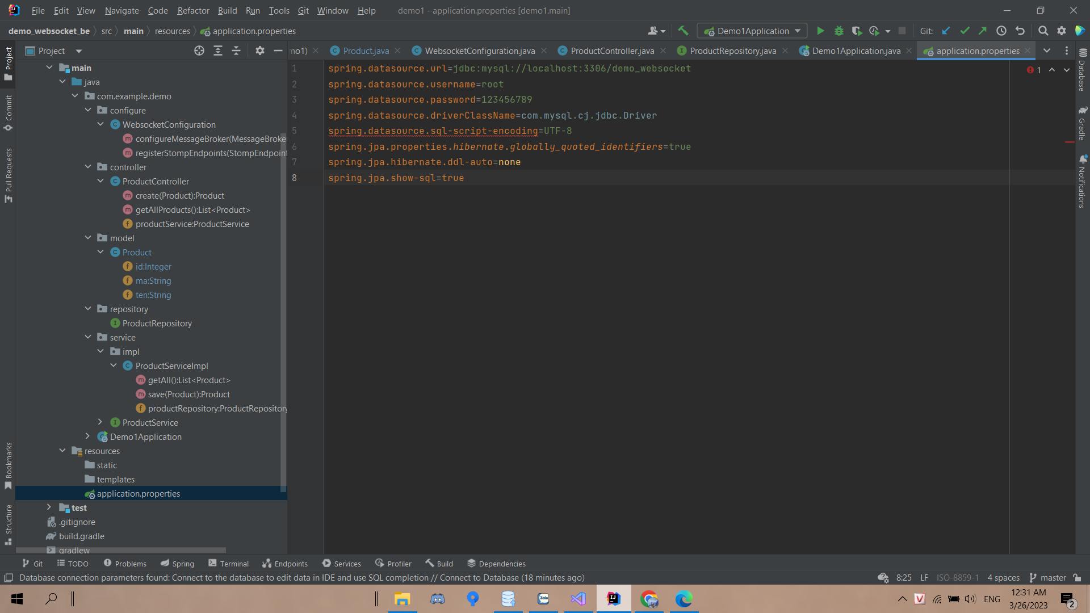The height and width of the screenshot is (613, 1090).
Task: Toggle read-only lock icon in status bar
Action: [x=1077, y=578]
